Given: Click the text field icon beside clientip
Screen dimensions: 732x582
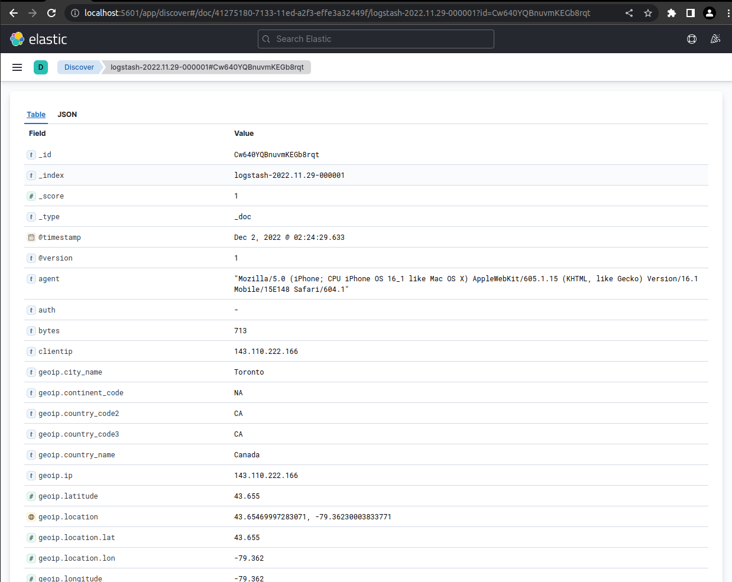Looking at the screenshot, I should (x=31, y=351).
